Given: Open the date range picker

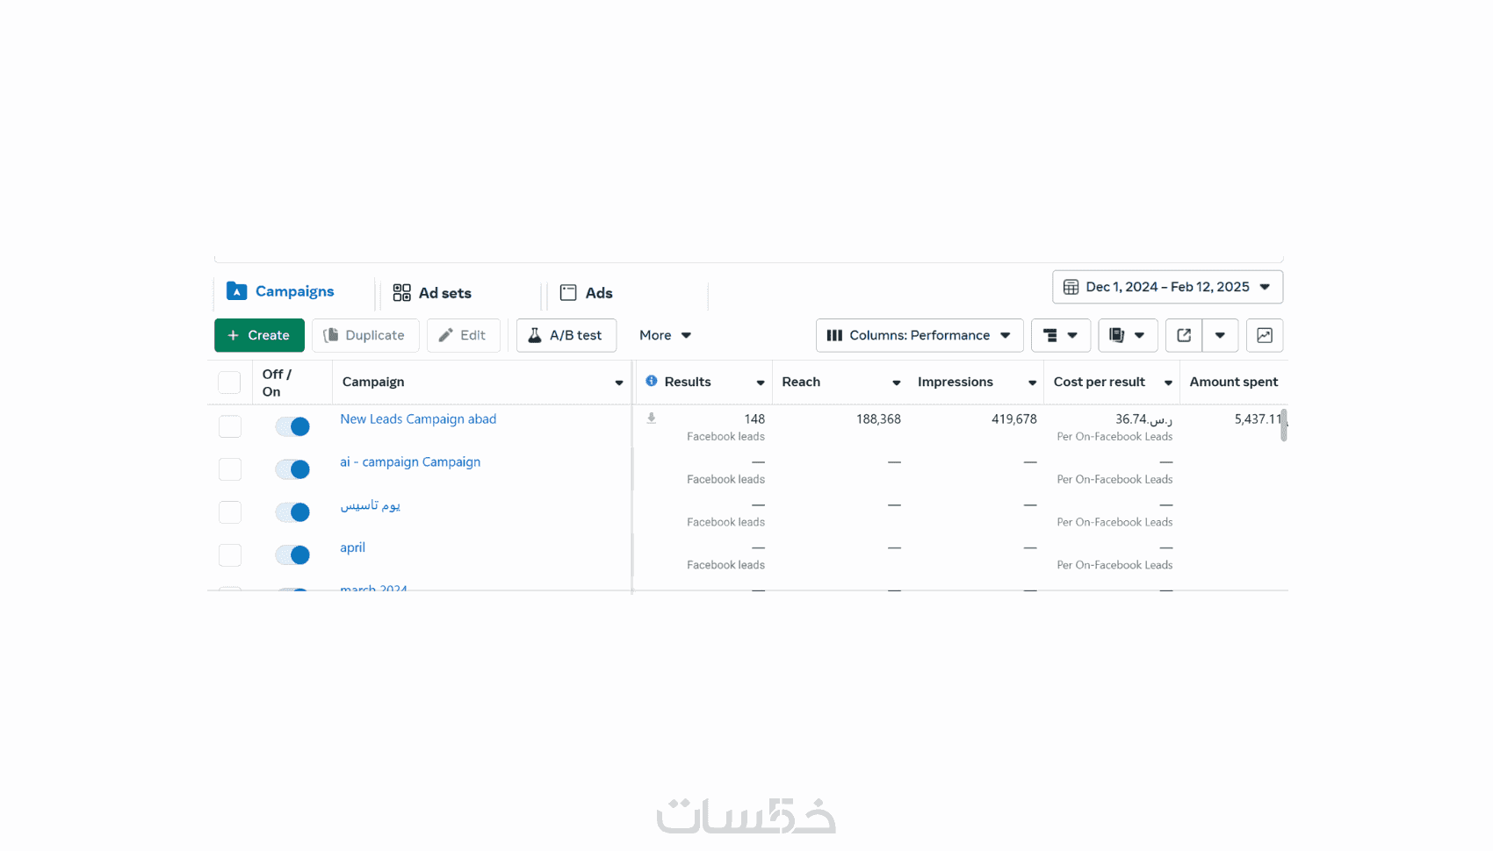Looking at the screenshot, I should pyautogui.click(x=1167, y=287).
